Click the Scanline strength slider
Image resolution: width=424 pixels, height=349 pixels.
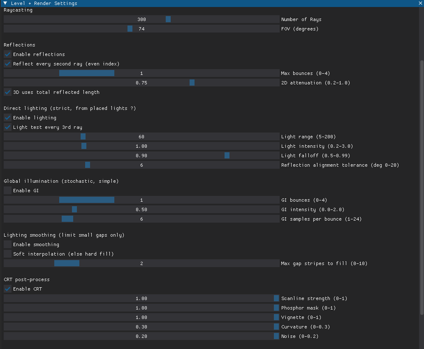click(x=141, y=298)
